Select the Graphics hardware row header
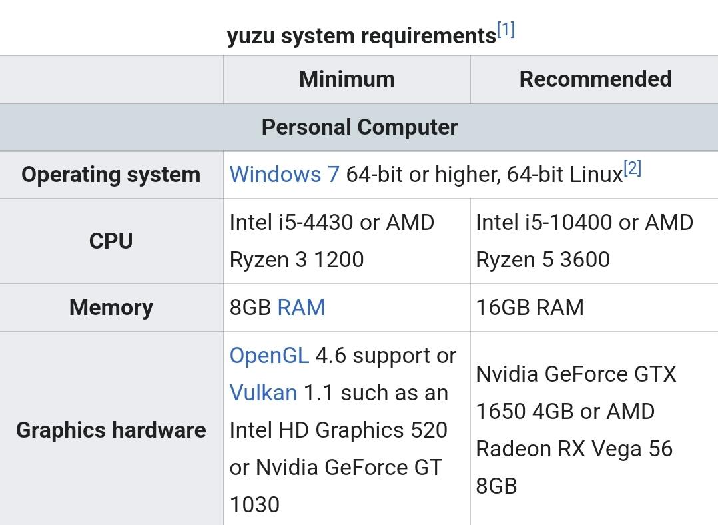The image size is (718, 525). [x=111, y=430]
